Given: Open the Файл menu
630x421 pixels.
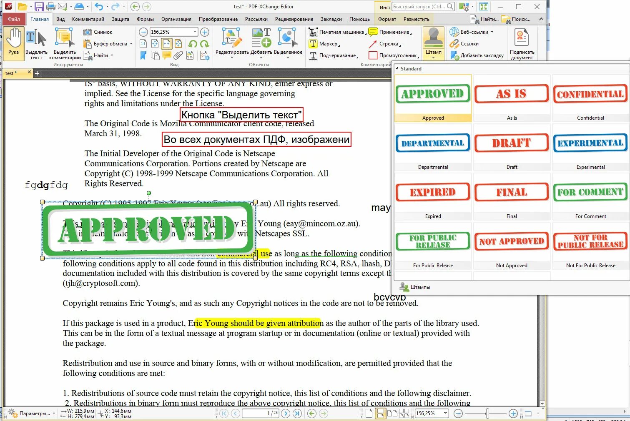Looking at the screenshot, I should [x=14, y=19].
